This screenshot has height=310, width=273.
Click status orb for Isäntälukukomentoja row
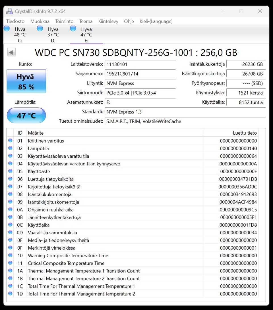[10, 194]
